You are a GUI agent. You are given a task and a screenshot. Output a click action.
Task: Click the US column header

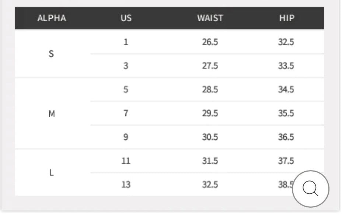click(126, 18)
